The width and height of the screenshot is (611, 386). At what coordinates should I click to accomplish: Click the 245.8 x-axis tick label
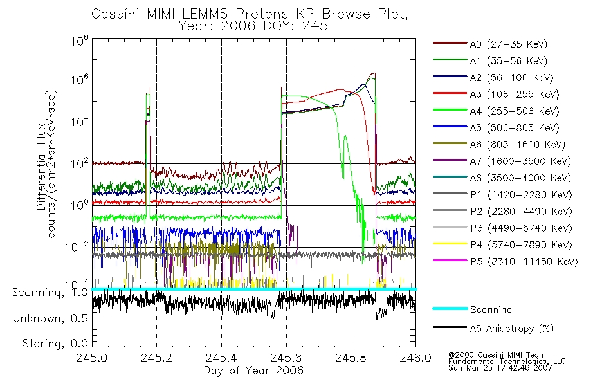[x=351, y=358]
